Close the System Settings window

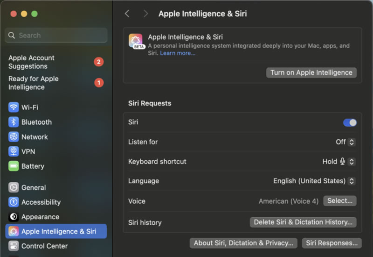click(14, 14)
